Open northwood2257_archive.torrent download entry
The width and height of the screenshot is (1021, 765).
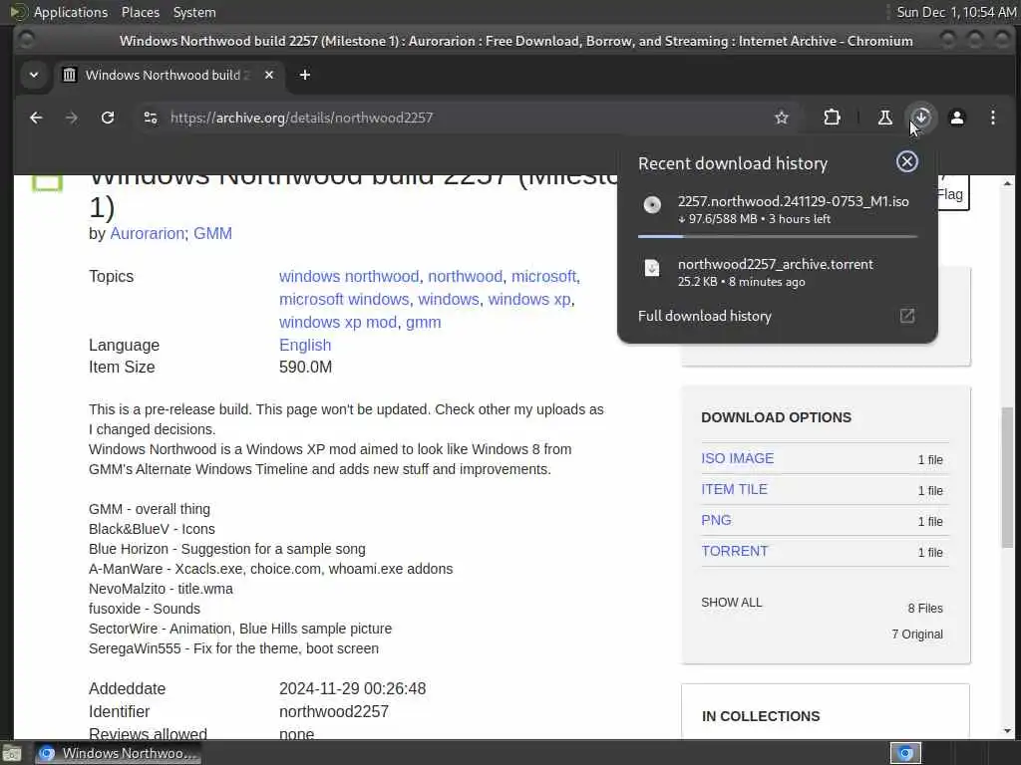point(778,272)
